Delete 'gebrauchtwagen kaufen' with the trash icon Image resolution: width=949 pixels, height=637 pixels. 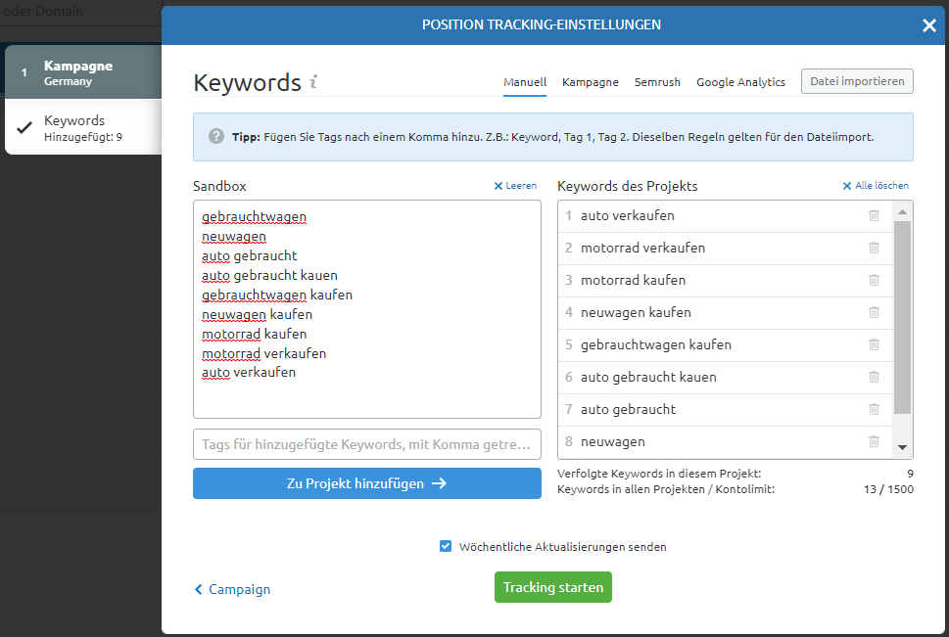[x=874, y=344]
